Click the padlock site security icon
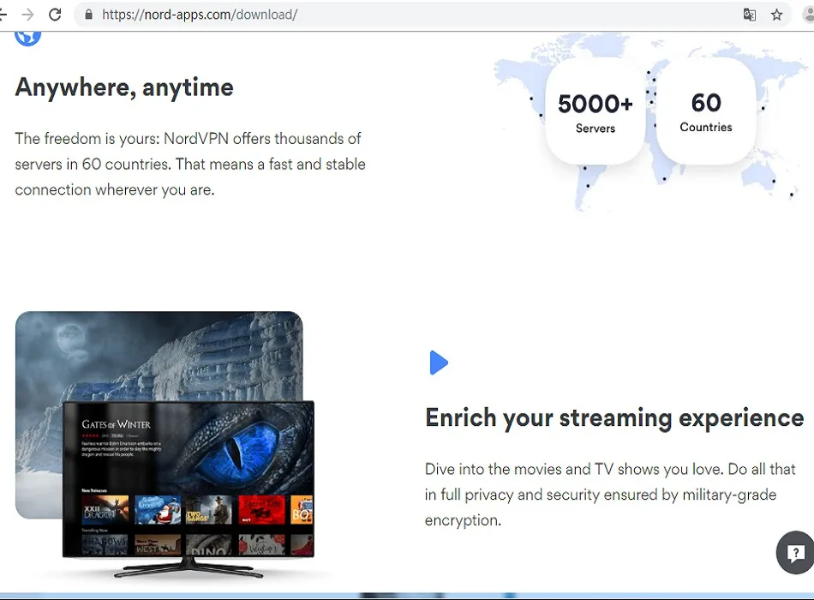 pos(88,15)
